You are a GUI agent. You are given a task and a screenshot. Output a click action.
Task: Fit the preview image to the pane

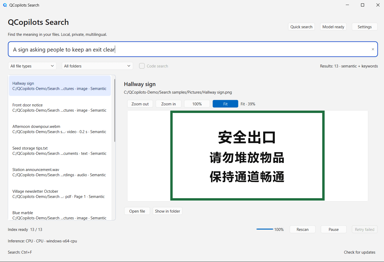coord(225,104)
